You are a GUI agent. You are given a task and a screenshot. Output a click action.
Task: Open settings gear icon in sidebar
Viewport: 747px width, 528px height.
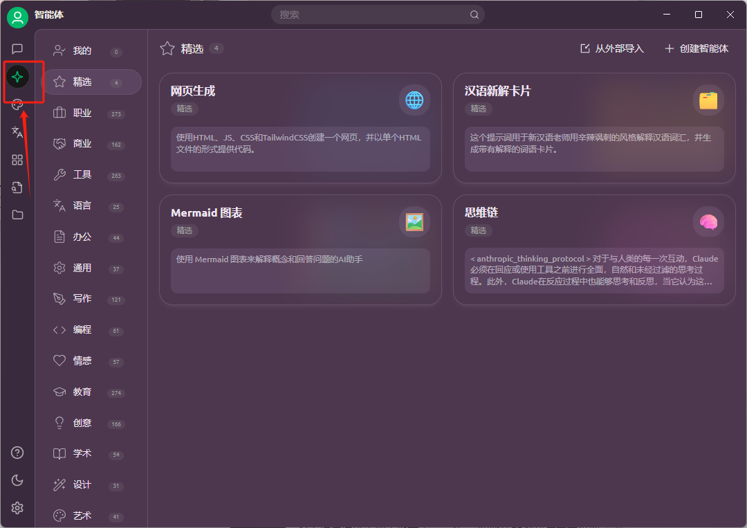click(17, 508)
